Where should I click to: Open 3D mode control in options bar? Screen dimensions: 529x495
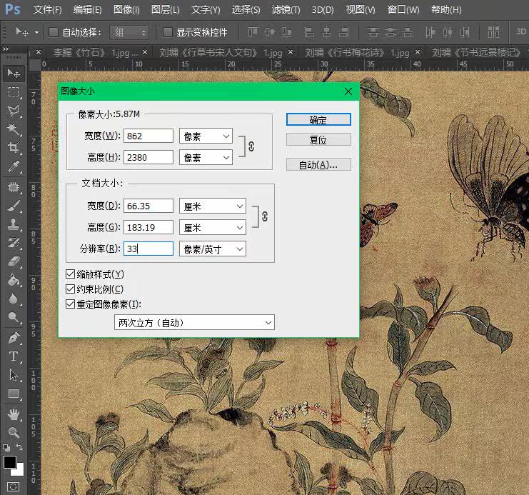520,31
